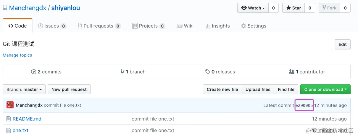Image resolution: width=358 pixels, height=138 pixels.
Task: Click the README.md file icon
Action: (x=9, y=119)
